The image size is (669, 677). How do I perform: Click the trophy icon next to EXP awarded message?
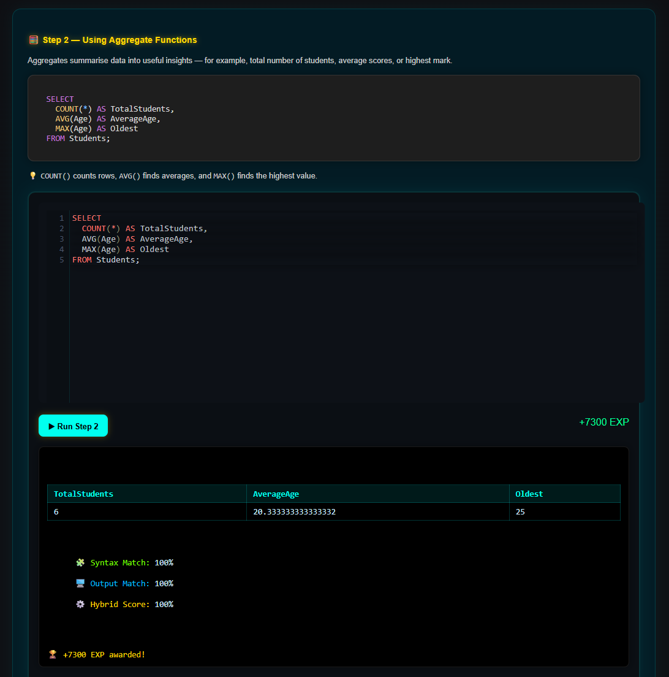[x=52, y=654]
